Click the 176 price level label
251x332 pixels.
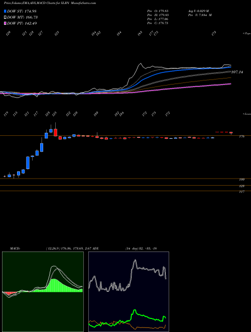(242, 136)
